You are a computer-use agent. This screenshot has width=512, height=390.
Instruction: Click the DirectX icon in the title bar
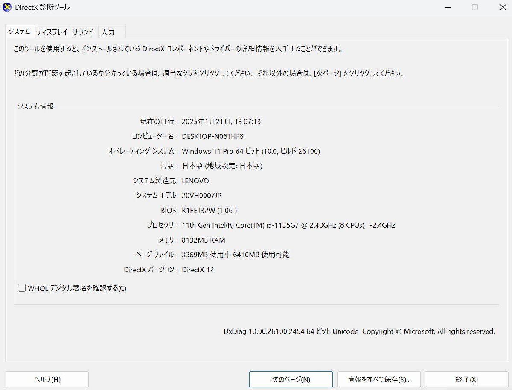pos(7,7)
